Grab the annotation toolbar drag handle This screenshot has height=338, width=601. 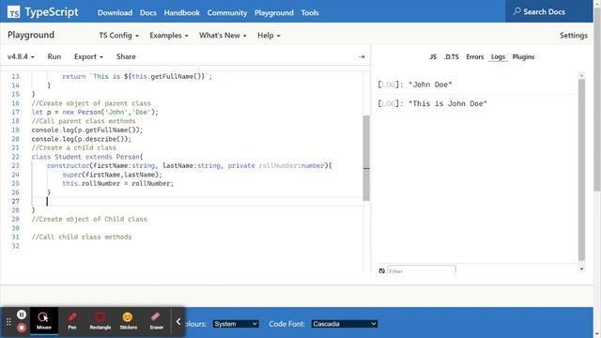click(8, 322)
